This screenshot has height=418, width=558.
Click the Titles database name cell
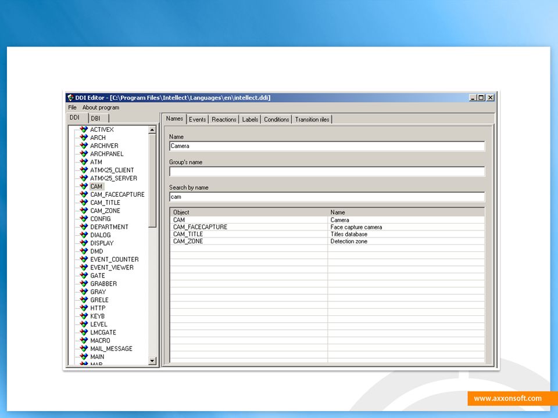pos(406,234)
